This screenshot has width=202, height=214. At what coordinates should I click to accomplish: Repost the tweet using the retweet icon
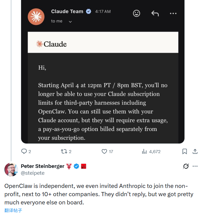(x=64, y=151)
